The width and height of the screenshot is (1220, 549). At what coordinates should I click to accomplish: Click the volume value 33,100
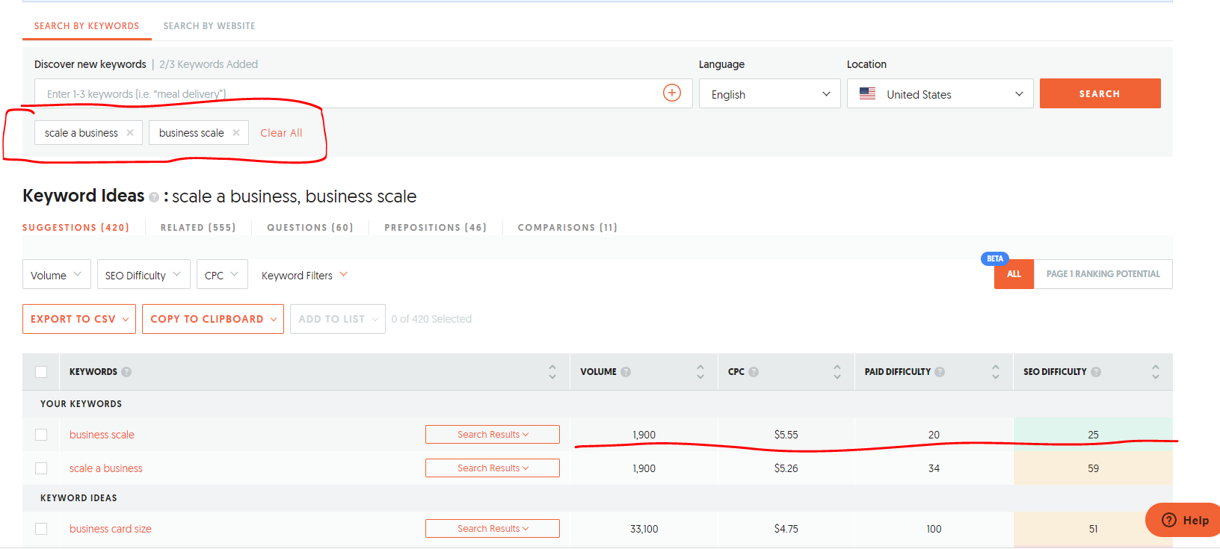tap(644, 529)
